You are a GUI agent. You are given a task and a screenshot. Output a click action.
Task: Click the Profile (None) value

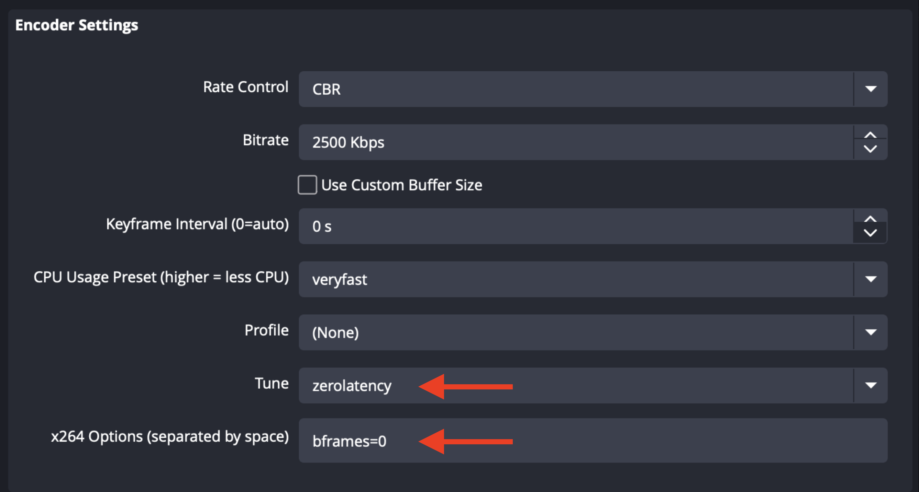pyautogui.click(x=335, y=332)
